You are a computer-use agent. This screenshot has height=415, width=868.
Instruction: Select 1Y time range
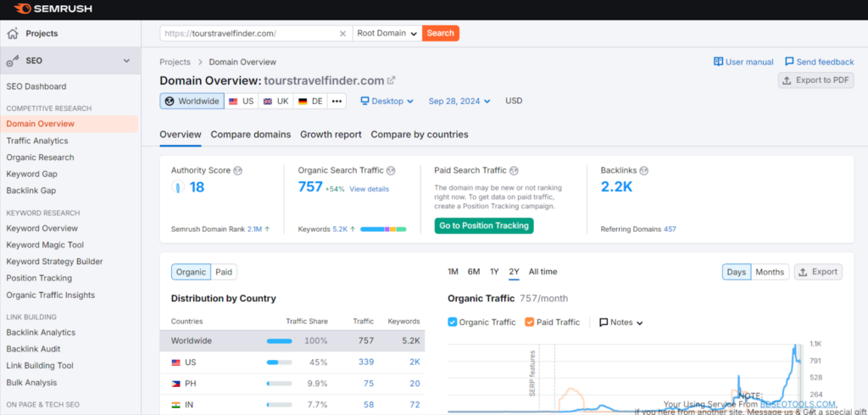494,272
